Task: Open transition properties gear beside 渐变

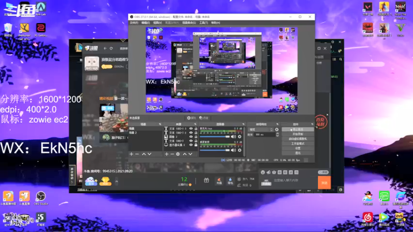Action: [277, 129]
